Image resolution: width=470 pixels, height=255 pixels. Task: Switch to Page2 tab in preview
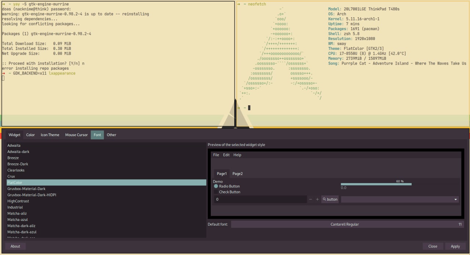pyautogui.click(x=238, y=174)
